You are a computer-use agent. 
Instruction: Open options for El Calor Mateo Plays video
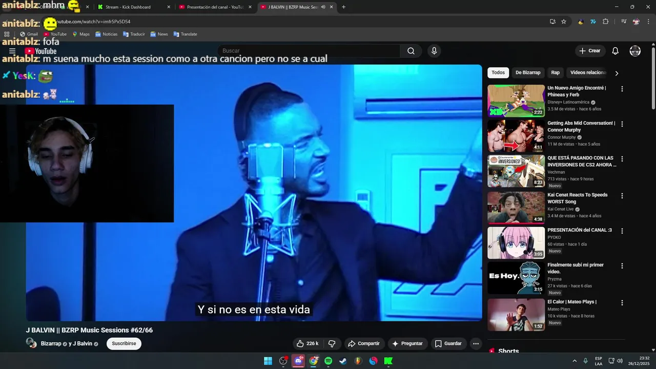coord(622,303)
